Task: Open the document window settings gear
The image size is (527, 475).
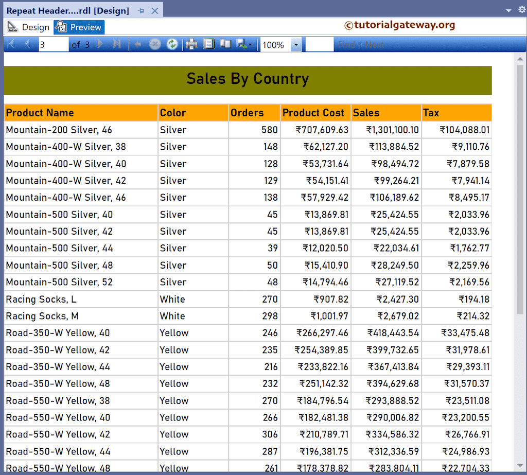Action: pyautogui.click(x=522, y=10)
